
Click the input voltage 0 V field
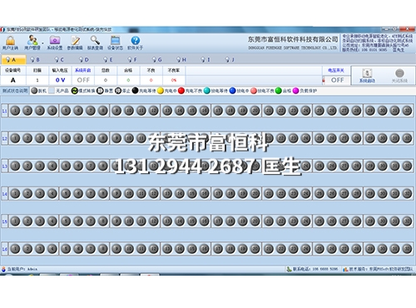click(60, 80)
